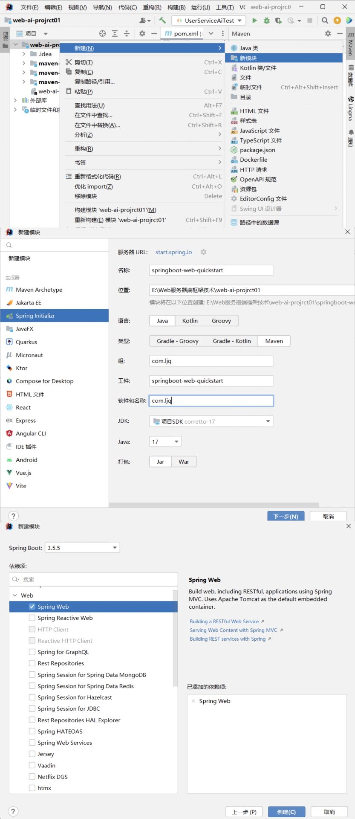Open the recent tabs chevron beside pom.xml
The height and width of the screenshot is (819, 355).
211,33
